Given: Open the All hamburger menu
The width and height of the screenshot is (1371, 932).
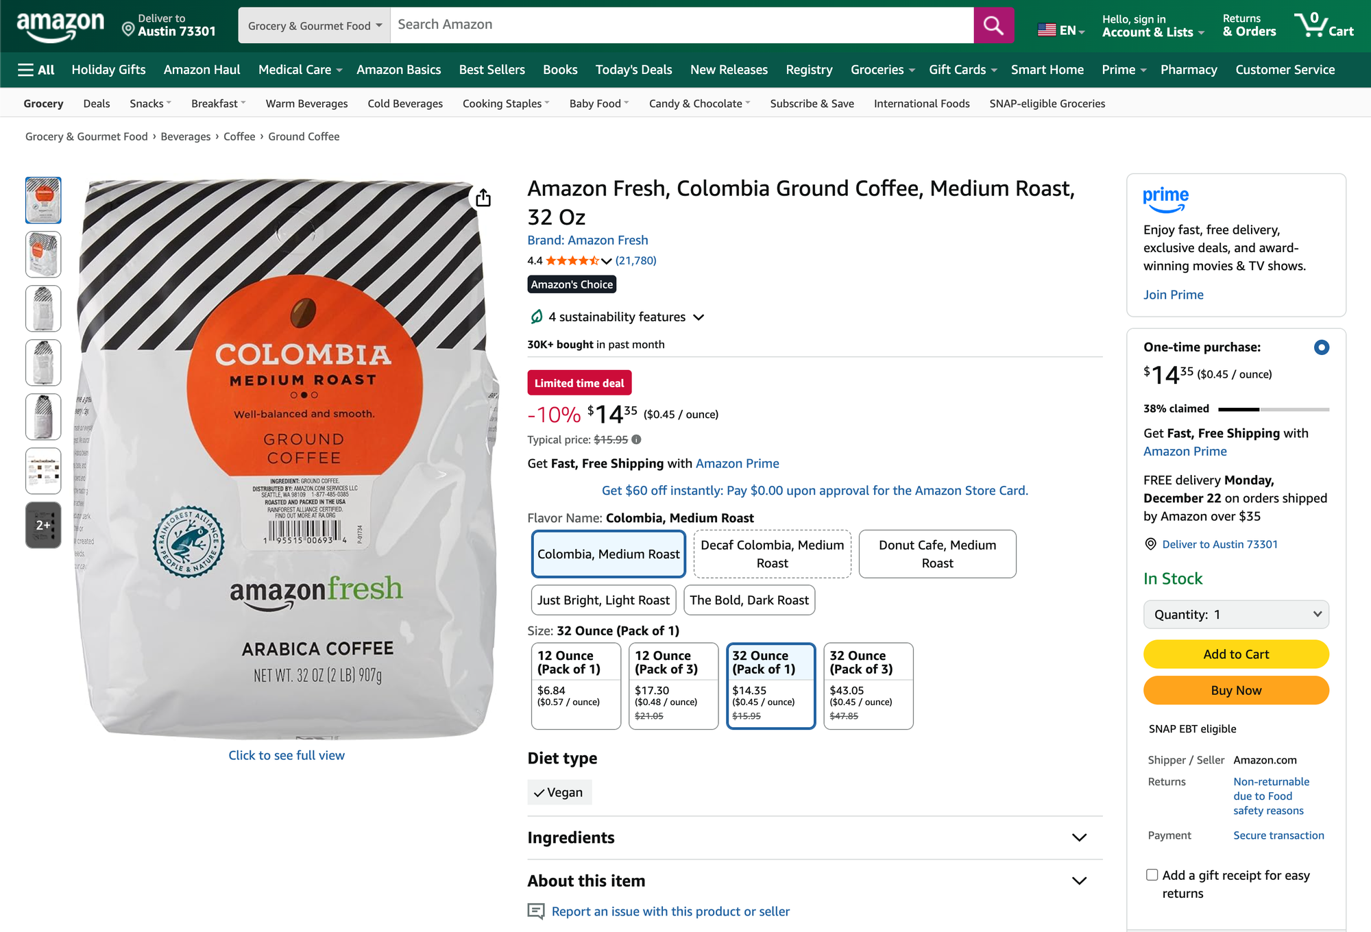Looking at the screenshot, I should 36,70.
